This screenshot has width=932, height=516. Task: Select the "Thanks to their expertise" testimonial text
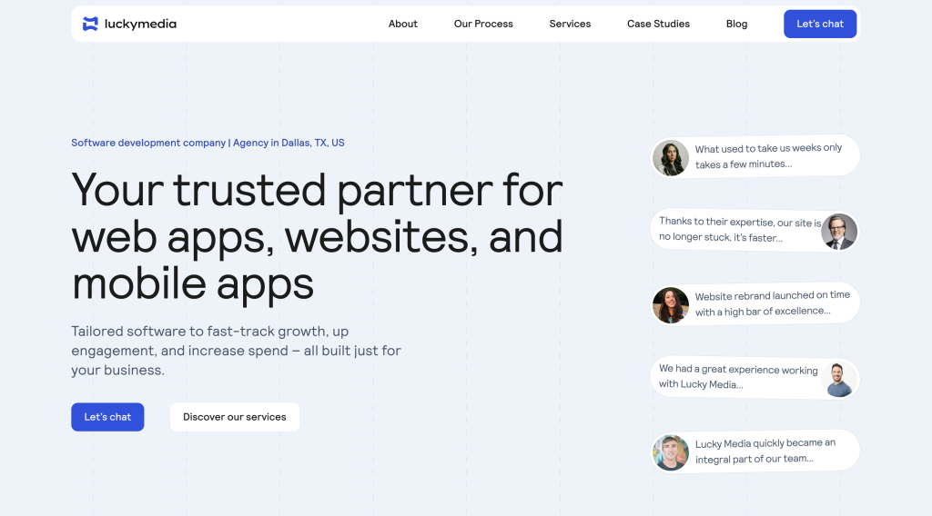click(x=739, y=230)
